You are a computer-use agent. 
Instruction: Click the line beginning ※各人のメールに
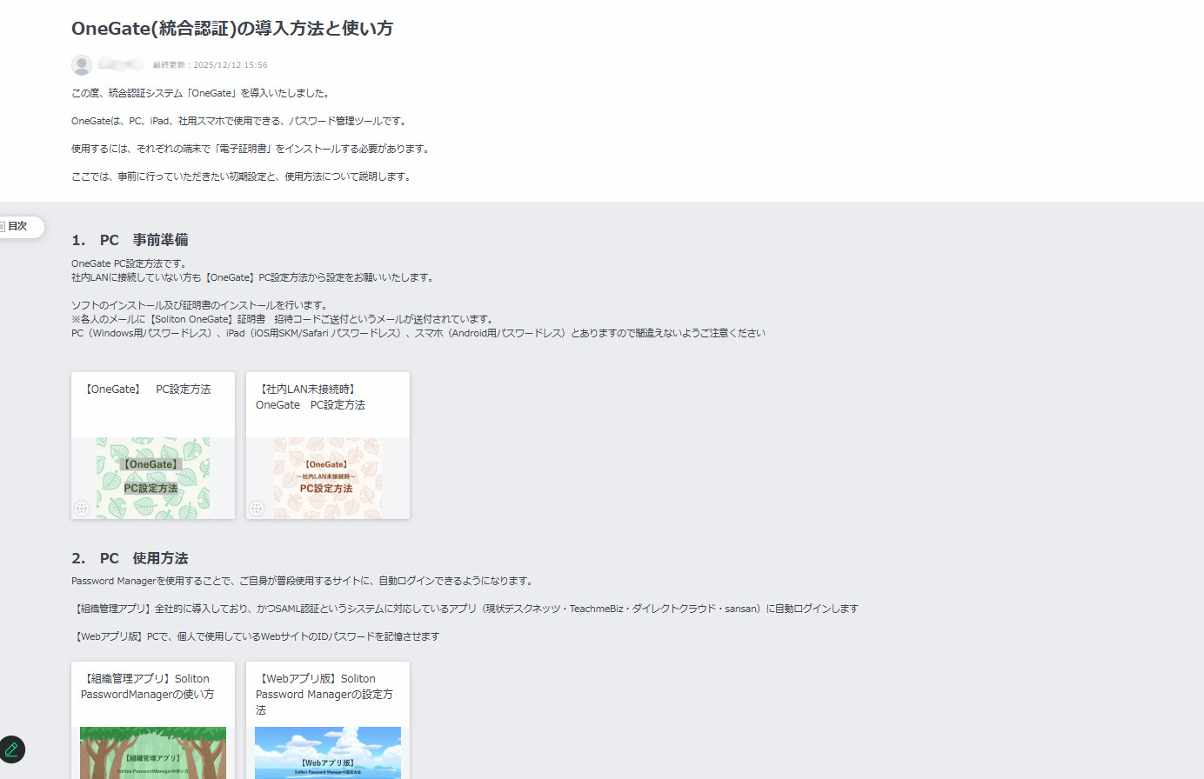(x=284, y=319)
